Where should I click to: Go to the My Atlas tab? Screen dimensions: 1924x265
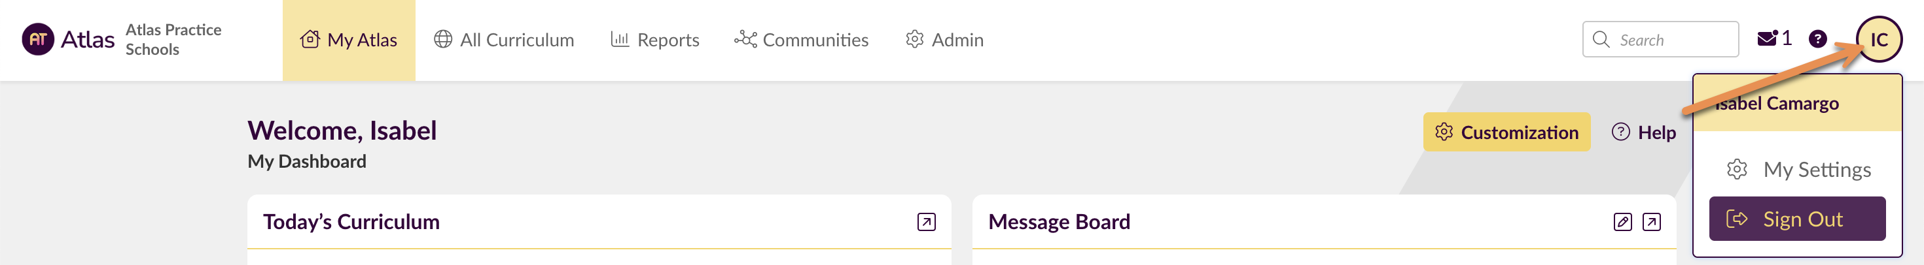[x=349, y=40]
